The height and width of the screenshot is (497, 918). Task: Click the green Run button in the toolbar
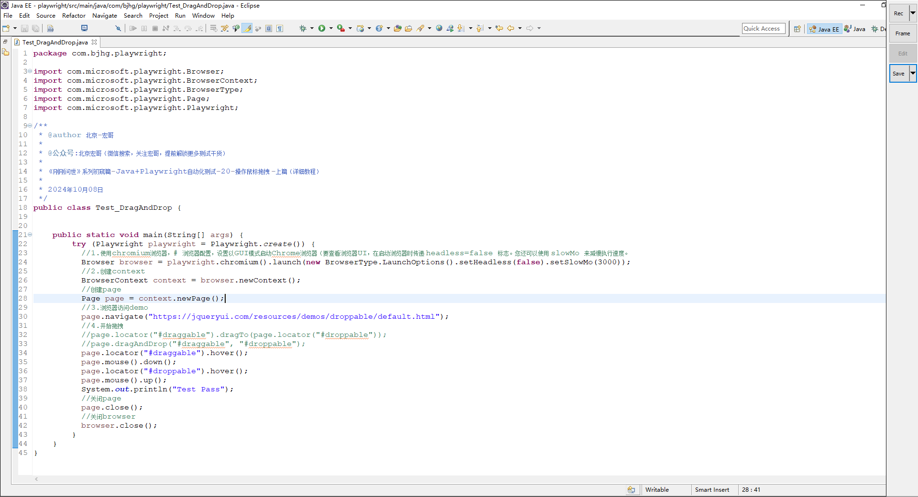tap(322, 29)
